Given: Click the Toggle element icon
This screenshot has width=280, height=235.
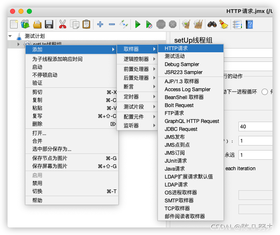Looking at the screenshot, I should point(124,24).
